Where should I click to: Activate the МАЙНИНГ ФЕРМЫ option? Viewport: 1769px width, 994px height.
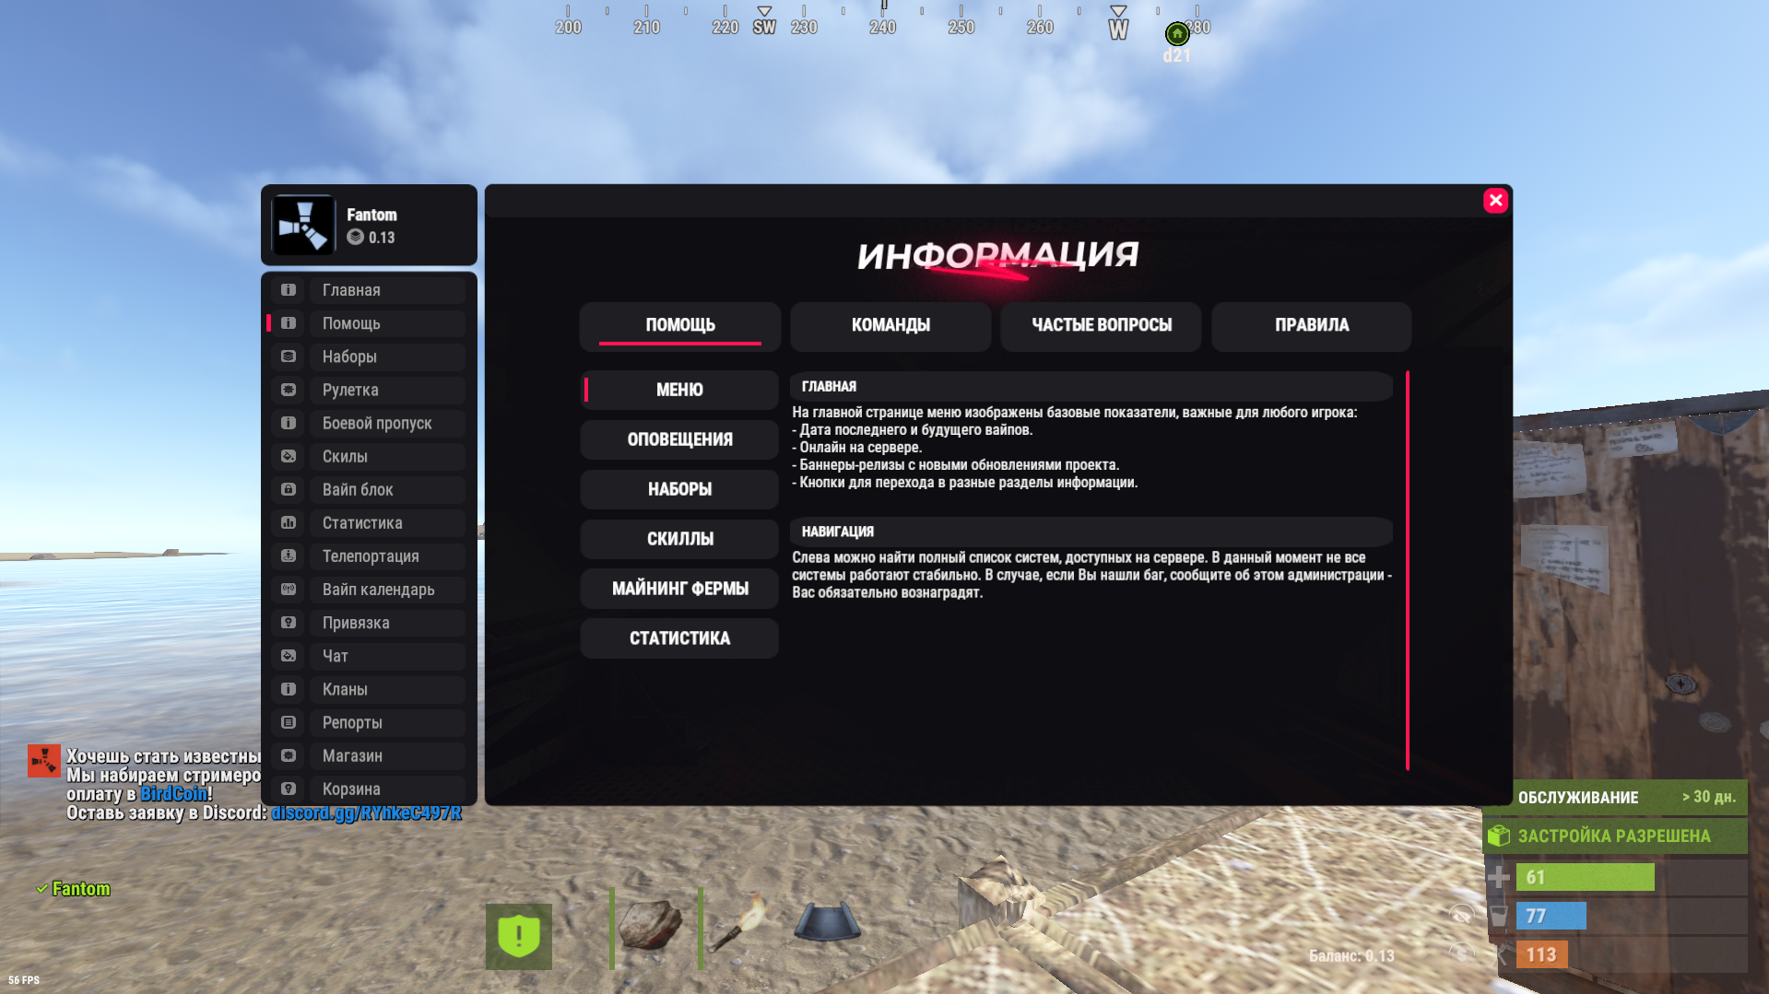(678, 589)
